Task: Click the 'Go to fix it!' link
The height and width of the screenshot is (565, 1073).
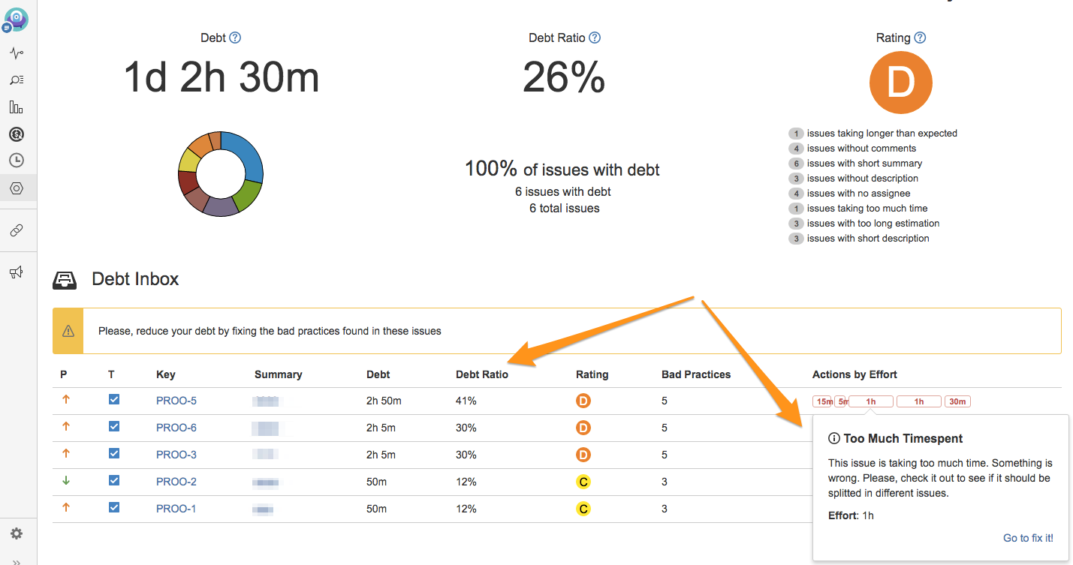Action: tap(1028, 538)
